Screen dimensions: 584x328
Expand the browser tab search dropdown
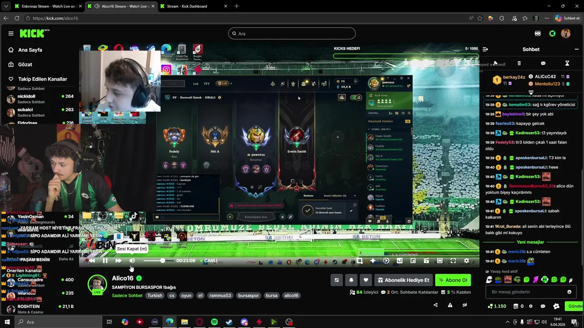[x=5, y=6]
